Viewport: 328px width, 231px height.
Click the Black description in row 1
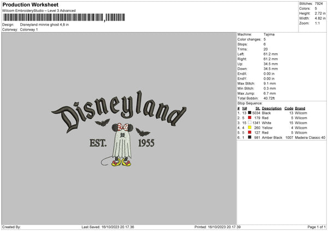(x=266, y=113)
